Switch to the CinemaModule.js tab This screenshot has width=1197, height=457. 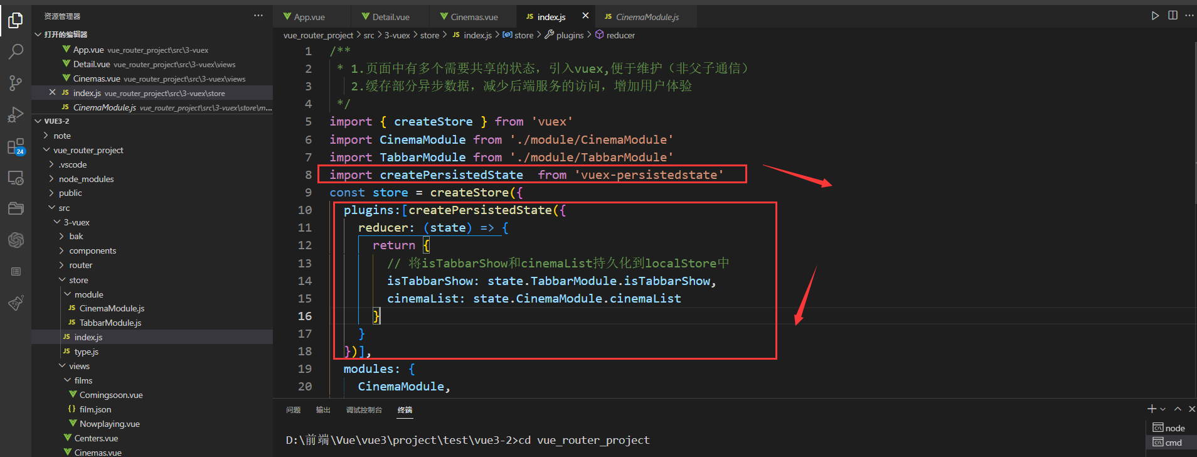646,16
